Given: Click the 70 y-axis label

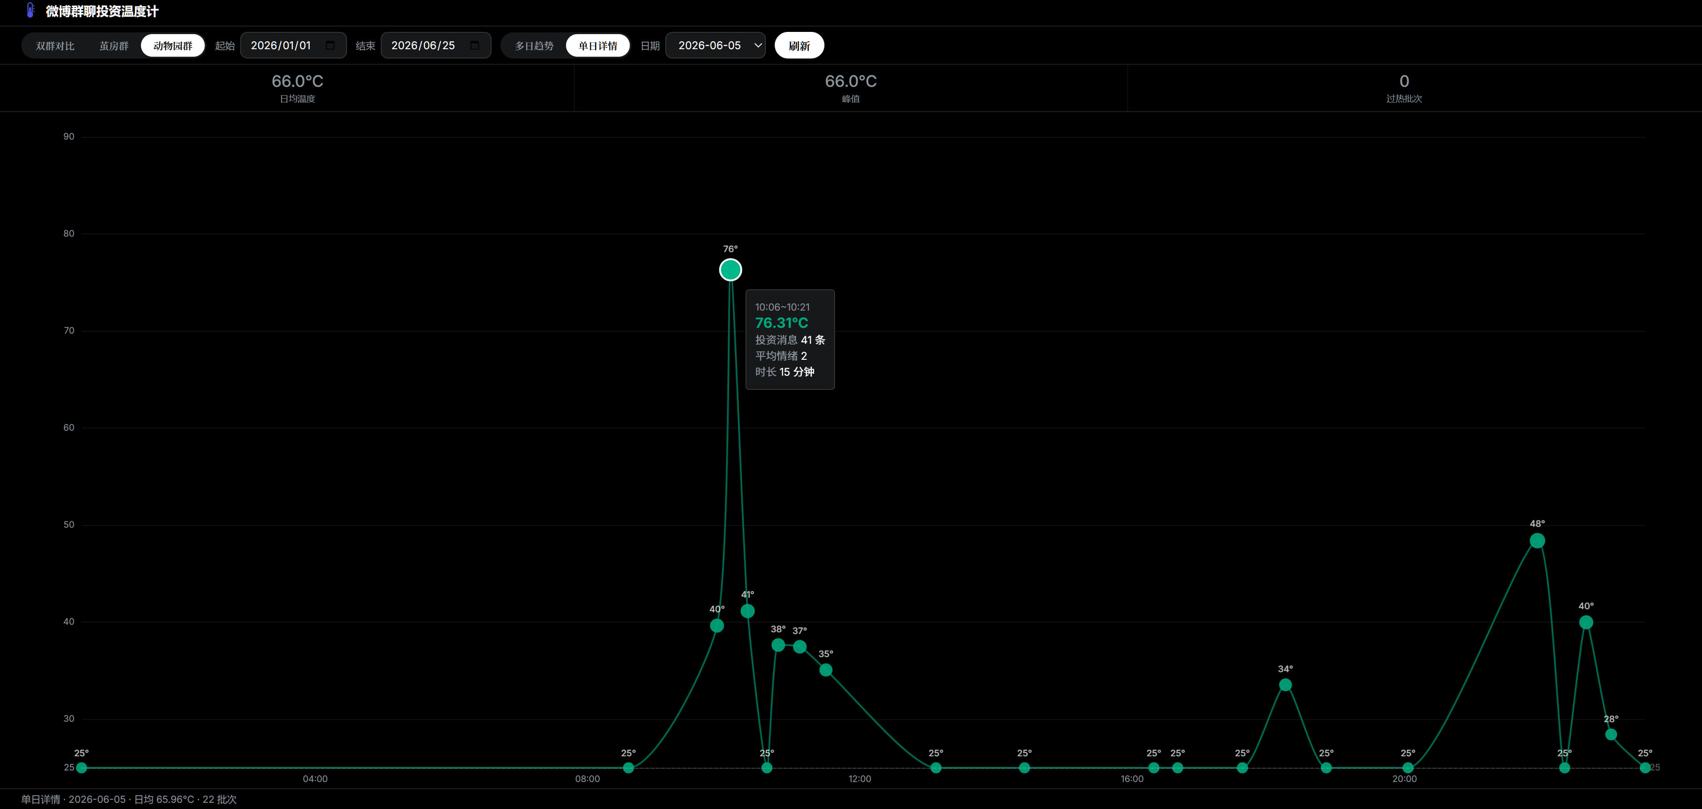Looking at the screenshot, I should (69, 331).
